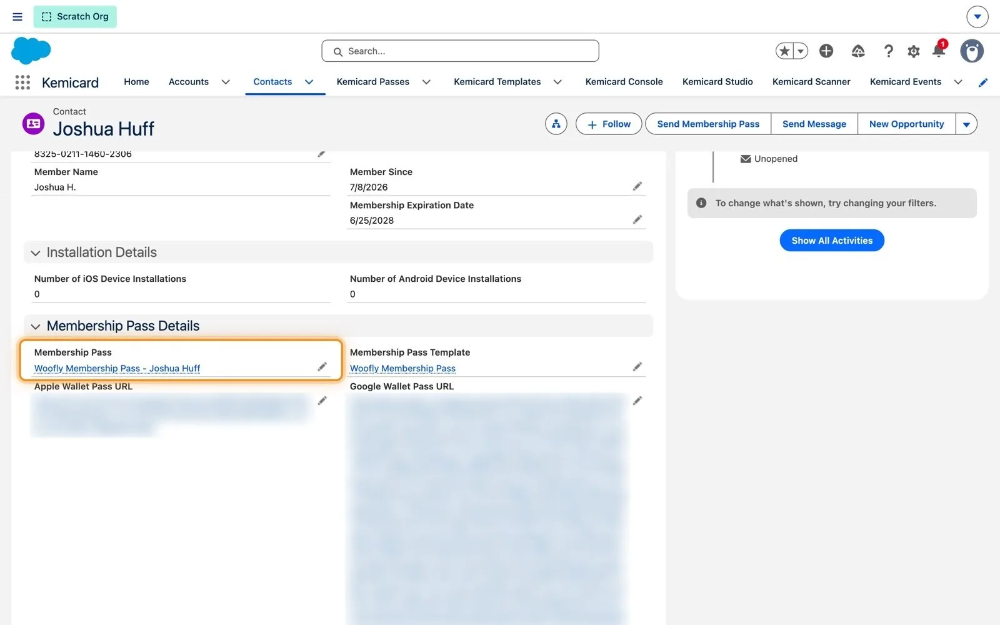
Task: Open the Global Actions plus icon
Action: (x=826, y=51)
